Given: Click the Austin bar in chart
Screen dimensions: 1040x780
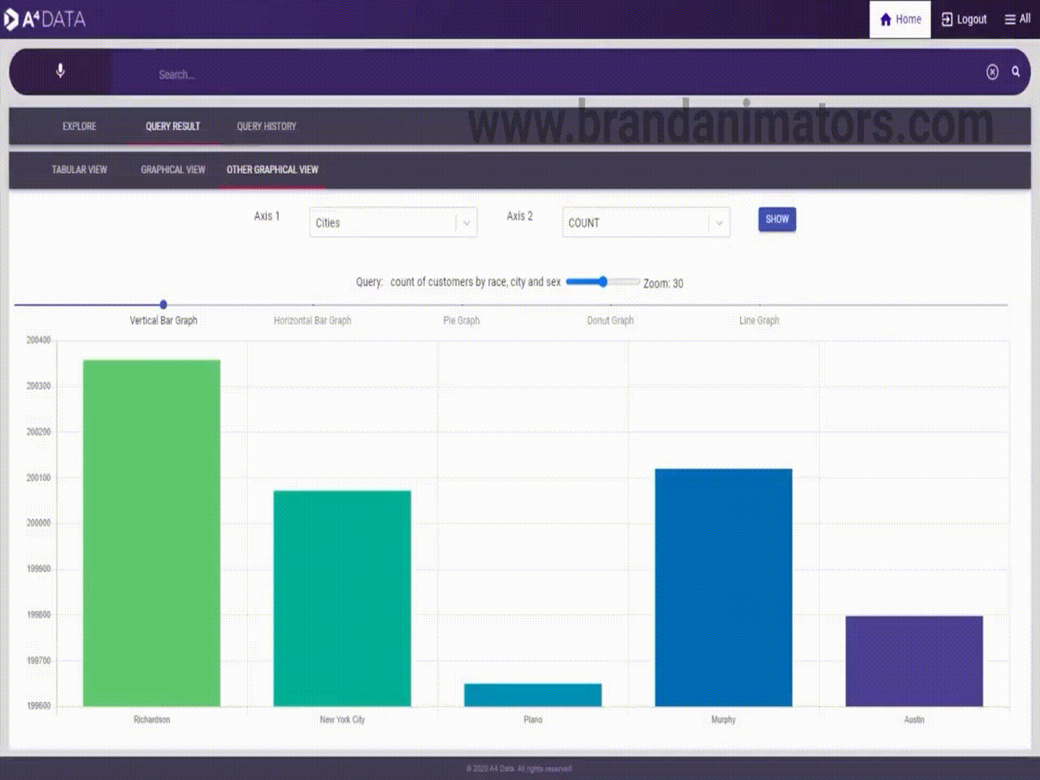Looking at the screenshot, I should (914, 661).
